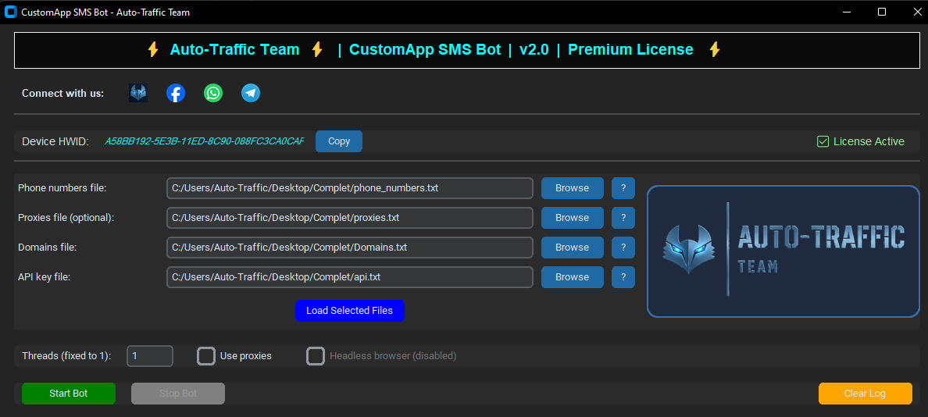Screen dimensions: 928x417
Task: Click Load Selected Files button
Action: point(350,311)
